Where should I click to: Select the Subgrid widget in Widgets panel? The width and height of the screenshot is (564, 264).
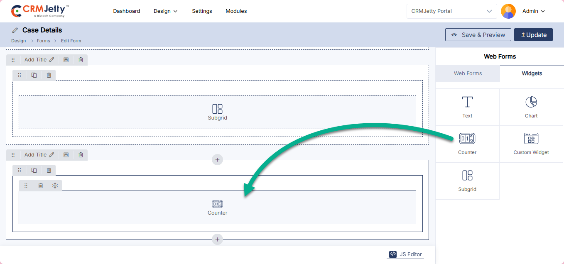[467, 181]
